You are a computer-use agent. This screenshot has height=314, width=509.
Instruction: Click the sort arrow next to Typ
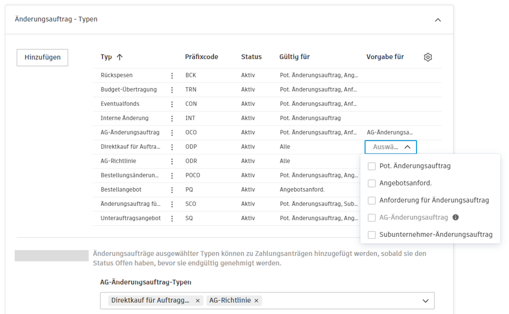point(118,57)
